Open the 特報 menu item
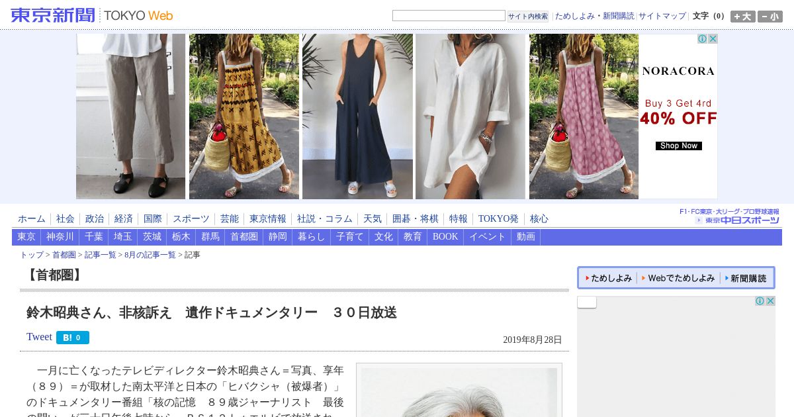This screenshot has height=417, width=794. 459,219
